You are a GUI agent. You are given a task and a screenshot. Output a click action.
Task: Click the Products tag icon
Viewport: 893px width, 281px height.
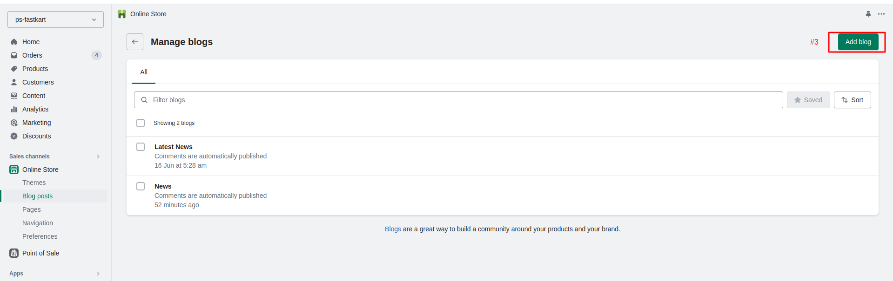14,69
